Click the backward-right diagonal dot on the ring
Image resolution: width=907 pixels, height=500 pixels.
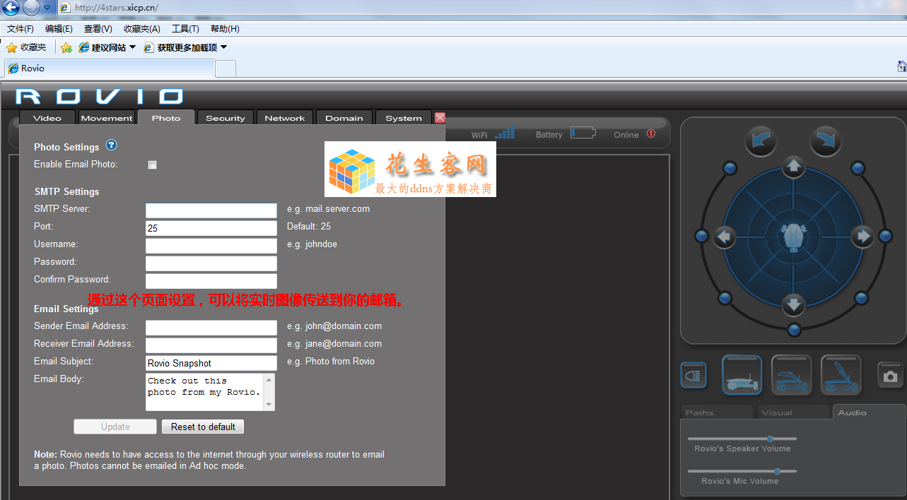(861, 298)
